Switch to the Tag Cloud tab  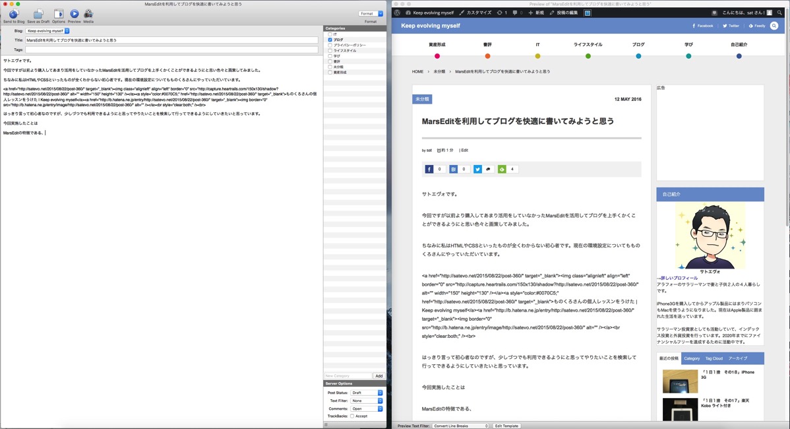[x=714, y=358]
